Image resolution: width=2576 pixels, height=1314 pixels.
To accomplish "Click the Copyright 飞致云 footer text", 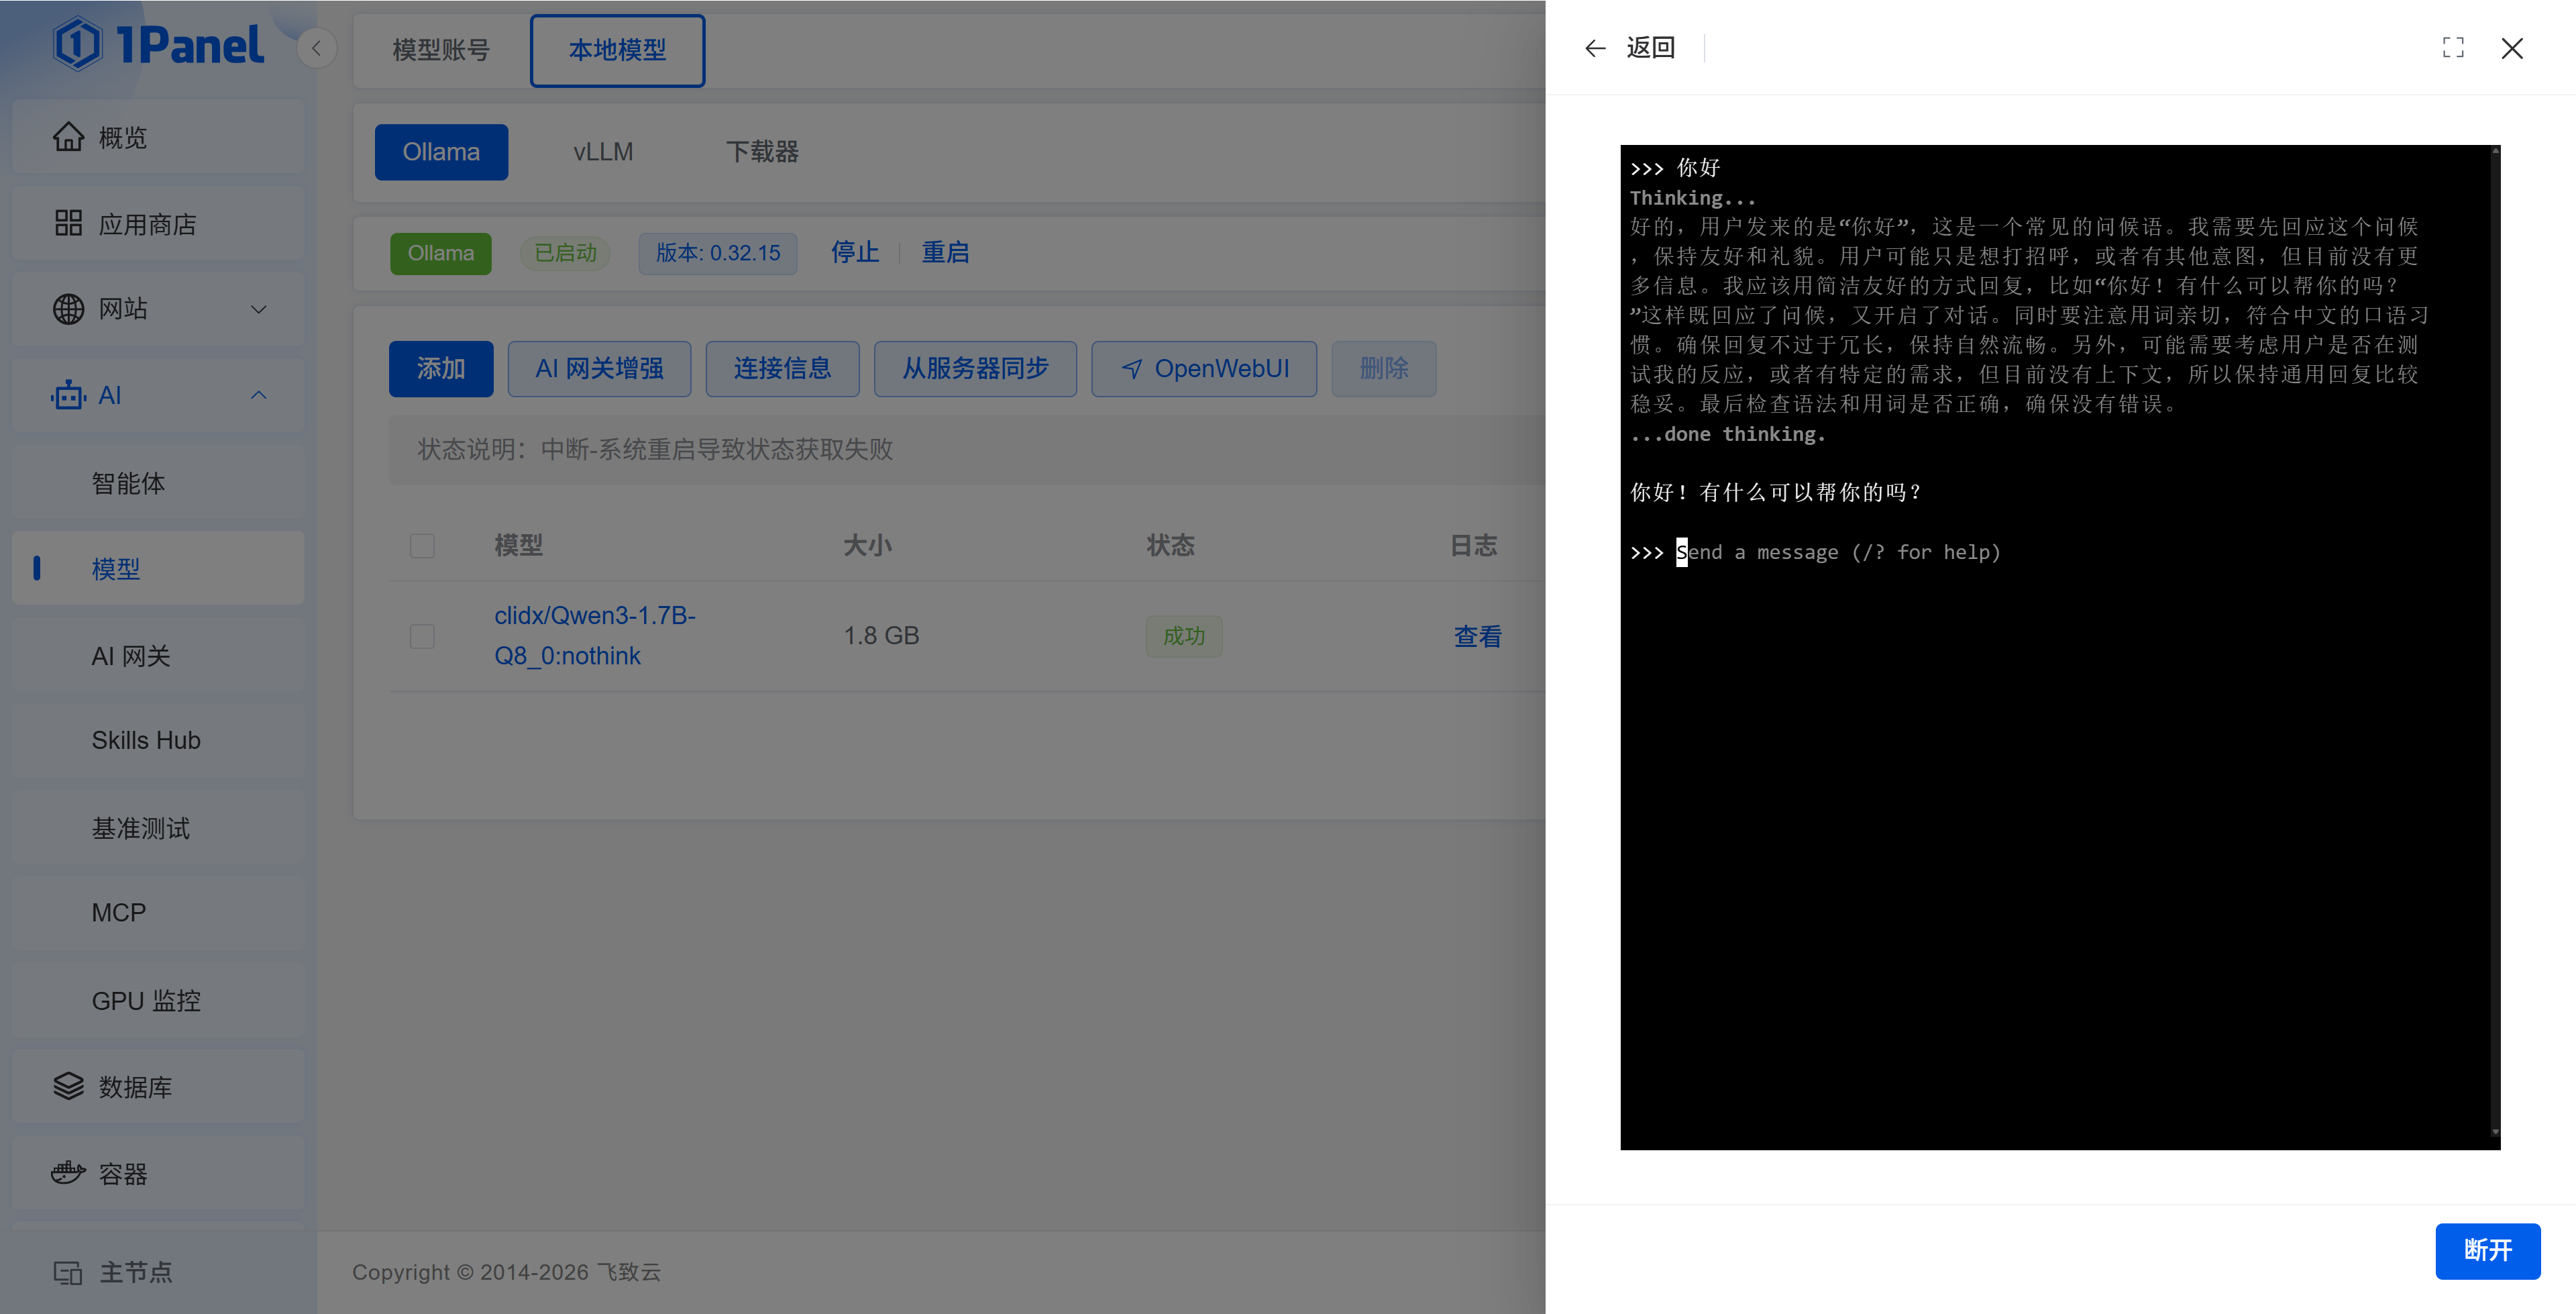I will click(506, 1272).
